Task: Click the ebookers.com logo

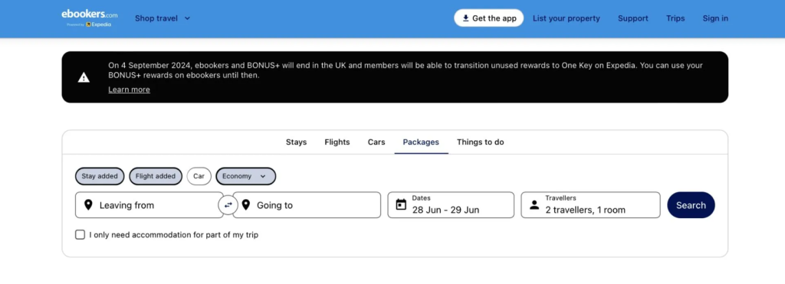Action: pyautogui.click(x=90, y=18)
